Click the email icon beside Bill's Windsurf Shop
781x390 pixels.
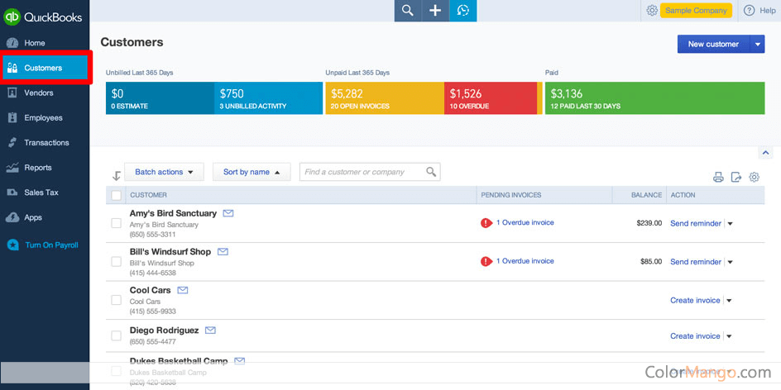(223, 252)
